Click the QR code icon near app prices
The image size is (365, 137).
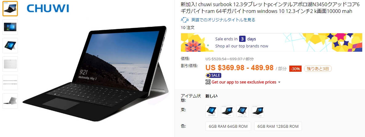tap(208, 82)
